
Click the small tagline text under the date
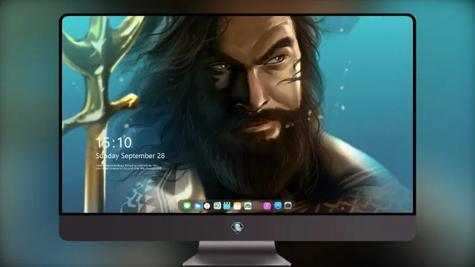tap(129, 167)
